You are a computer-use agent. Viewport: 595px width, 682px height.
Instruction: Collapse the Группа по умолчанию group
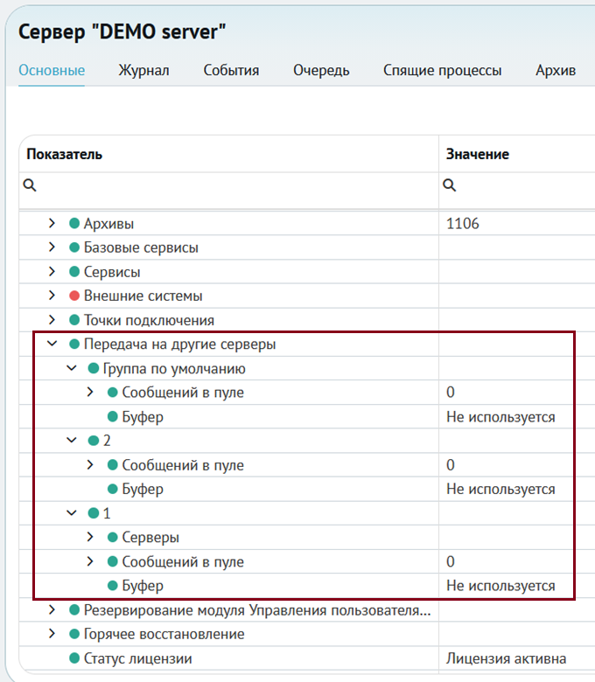72,368
